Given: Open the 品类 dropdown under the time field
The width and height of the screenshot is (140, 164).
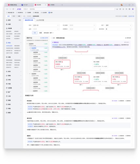Looking at the screenshot, I should 46,29.
